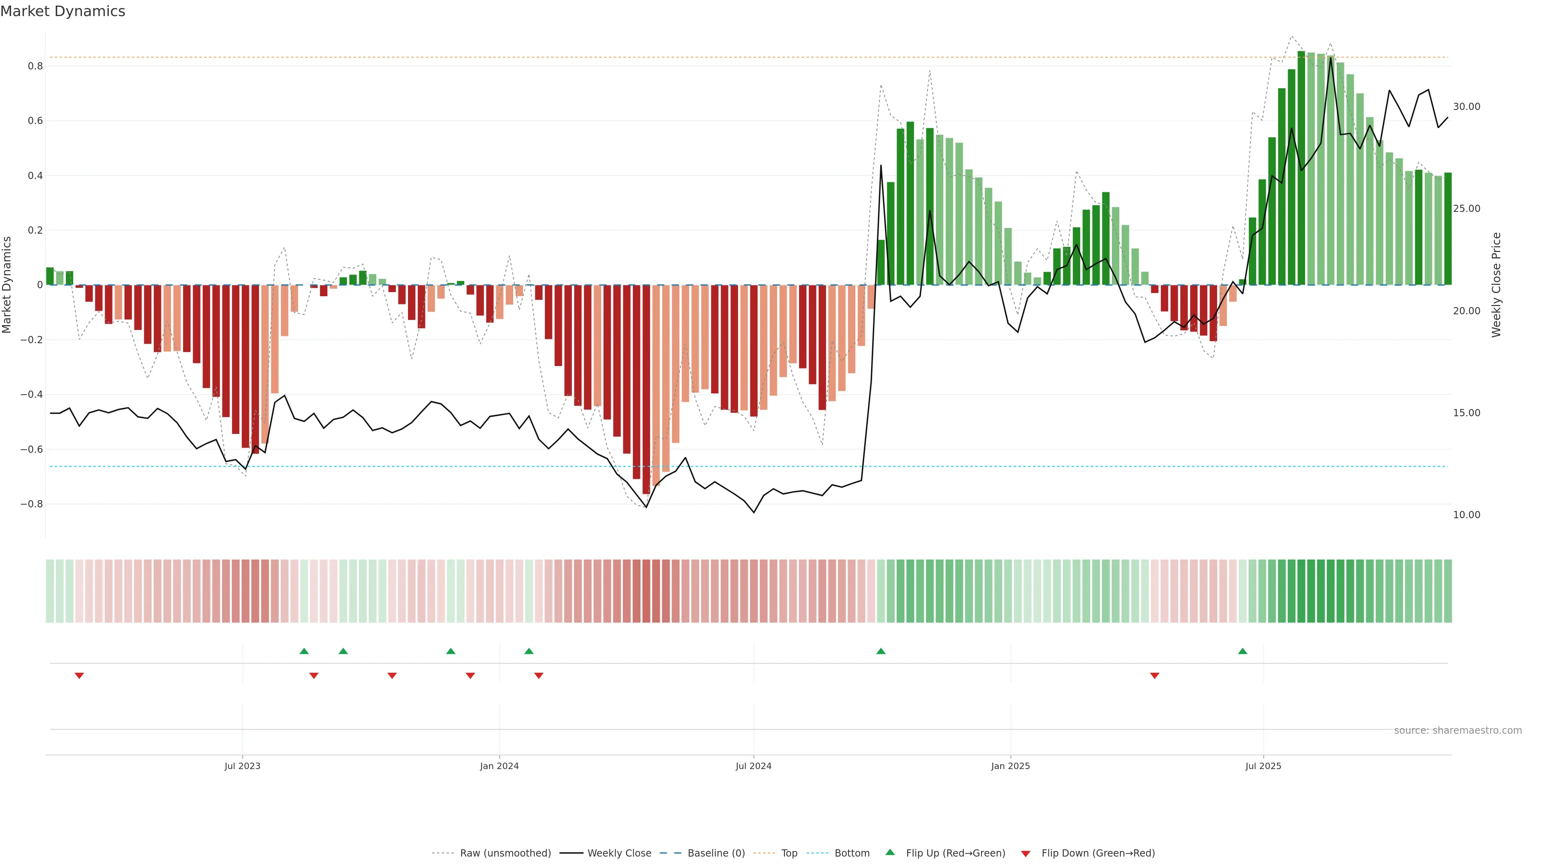Click the Flip Down red triangle in legend
Image resolution: width=1542 pixels, height=867 pixels.
click(1026, 853)
